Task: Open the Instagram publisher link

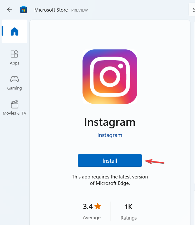Action: [x=110, y=135]
